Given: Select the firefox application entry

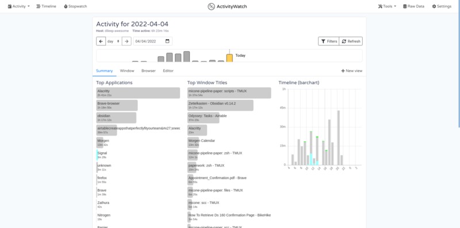Looking at the screenshot, I should (x=102, y=180).
